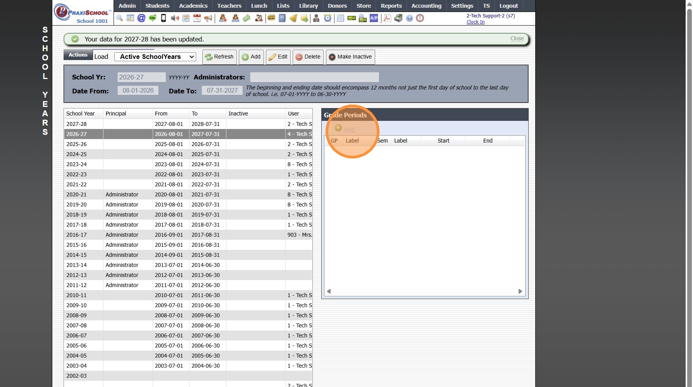693x387 pixels.
Task: Select the 2002-03 school year row
Action: pyautogui.click(x=188, y=376)
